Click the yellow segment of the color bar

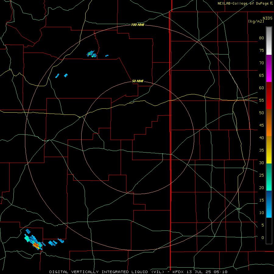269,150
